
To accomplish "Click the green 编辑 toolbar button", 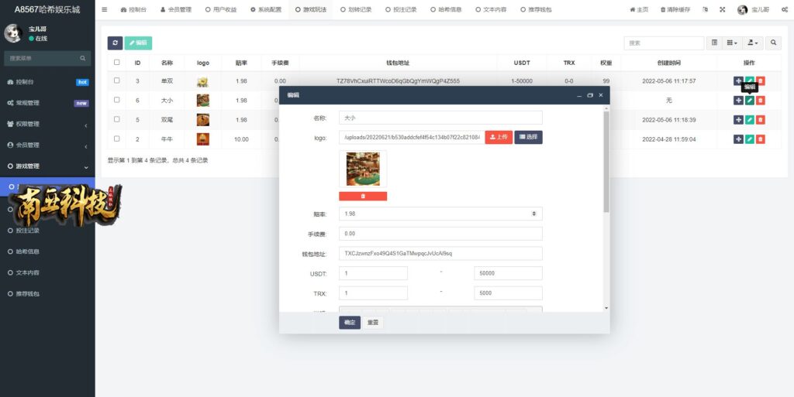I will pyautogui.click(x=138, y=43).
